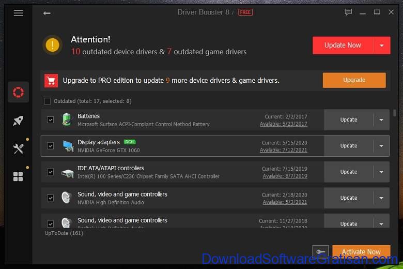The image size is (403, 269).
Task: Click the Batteries category title
Action: click(88, 116)
